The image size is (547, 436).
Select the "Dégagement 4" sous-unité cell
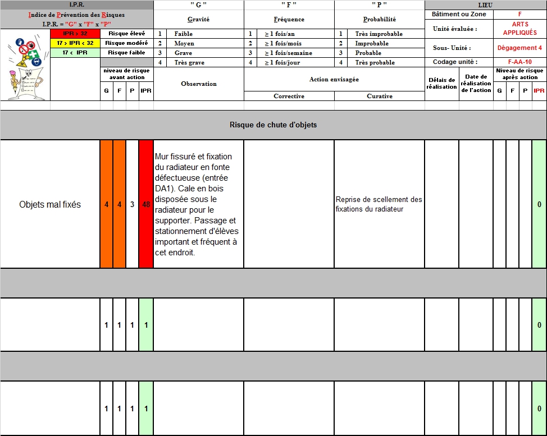[519, 48]
